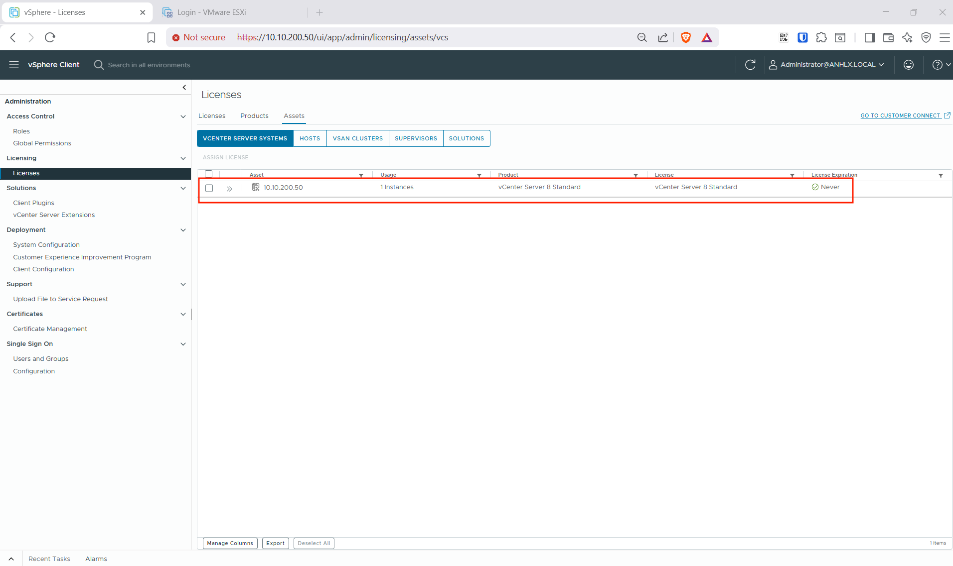
Task: Collapse the Single Sign On section
Action: (x=183, y=344)
